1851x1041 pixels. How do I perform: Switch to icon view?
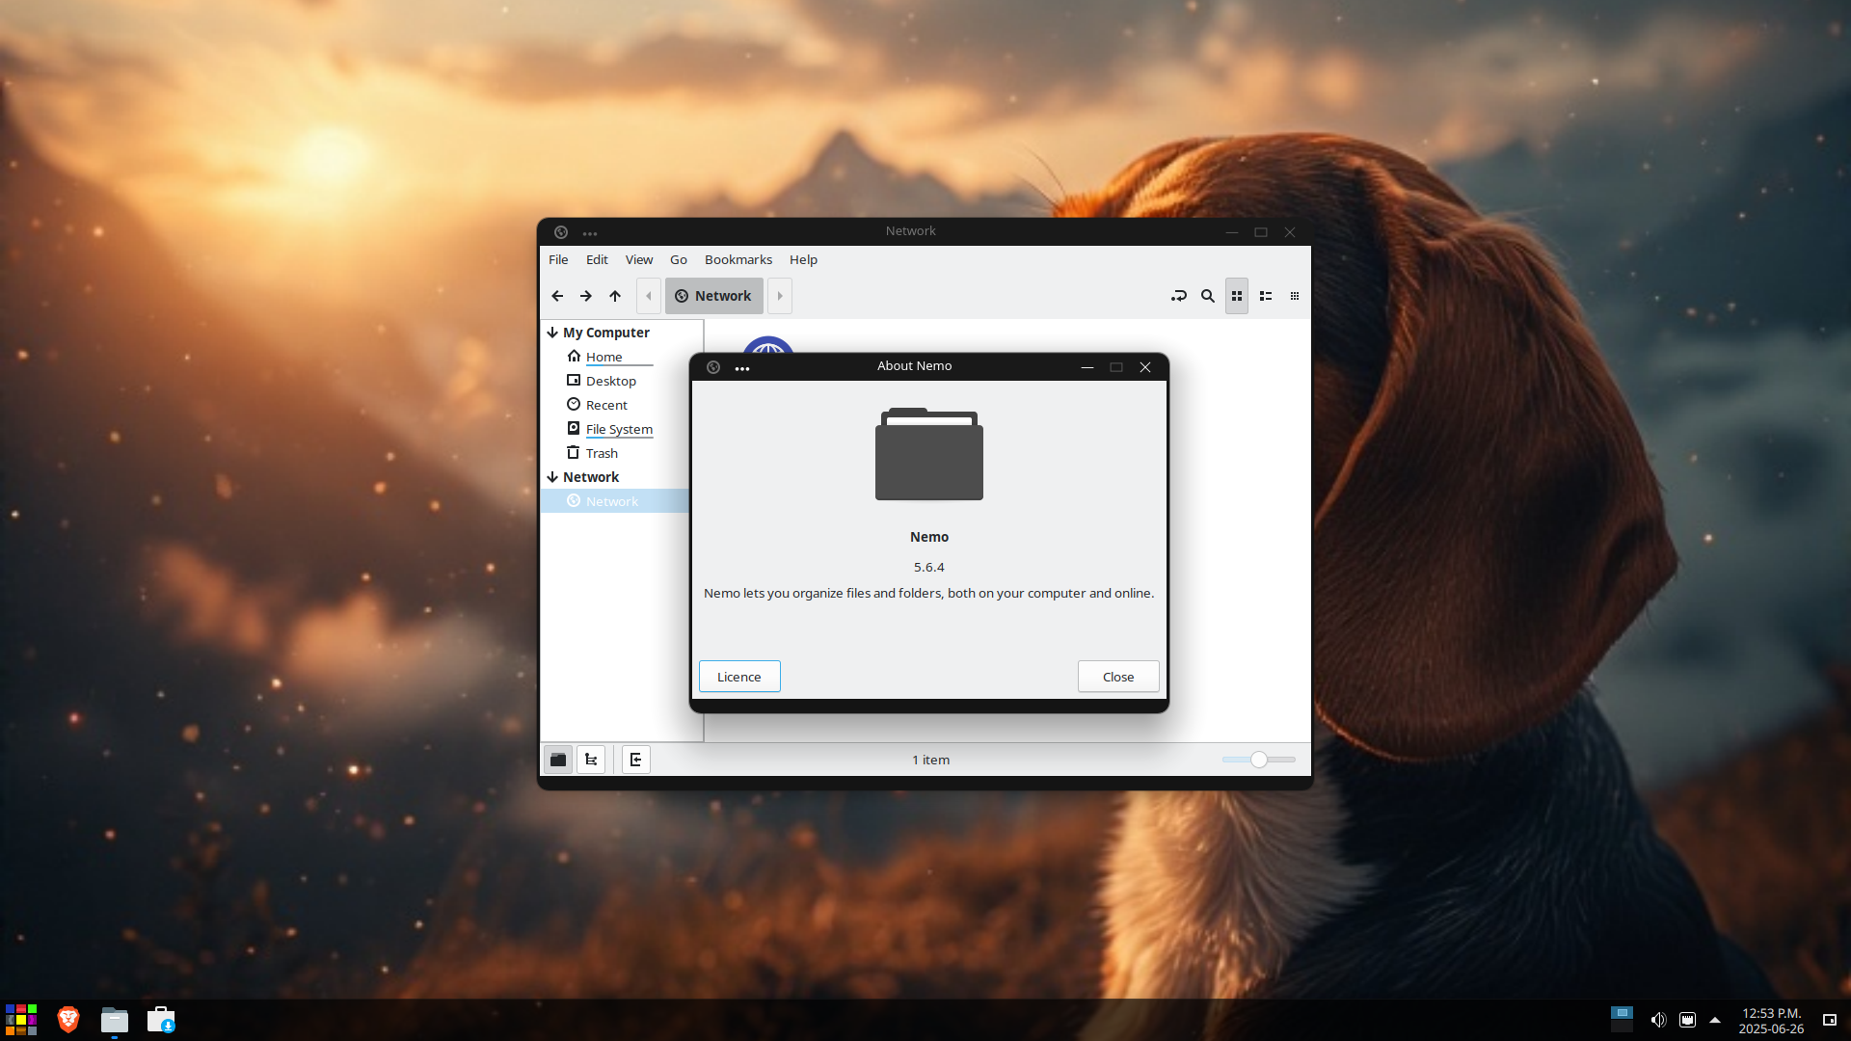(x=1237, y=296)
